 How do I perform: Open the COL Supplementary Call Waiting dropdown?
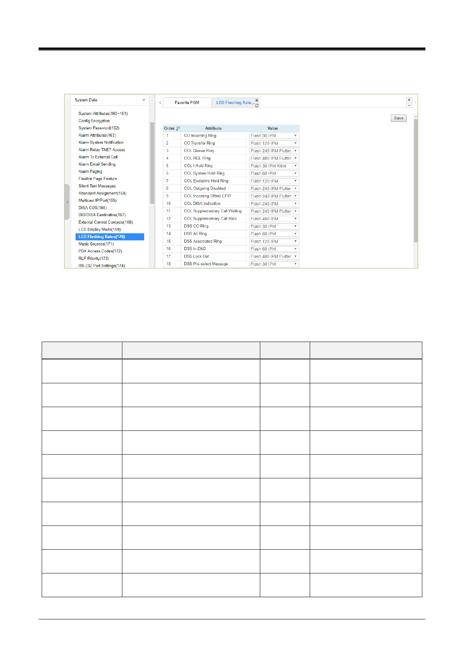click(273, 211)
